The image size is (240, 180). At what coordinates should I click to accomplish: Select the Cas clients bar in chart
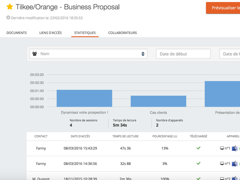tap(158, 101)
